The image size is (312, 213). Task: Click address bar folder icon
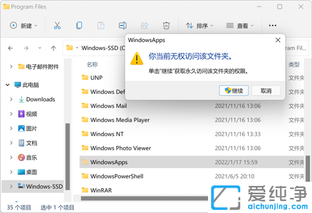click(x=70, y=48)
